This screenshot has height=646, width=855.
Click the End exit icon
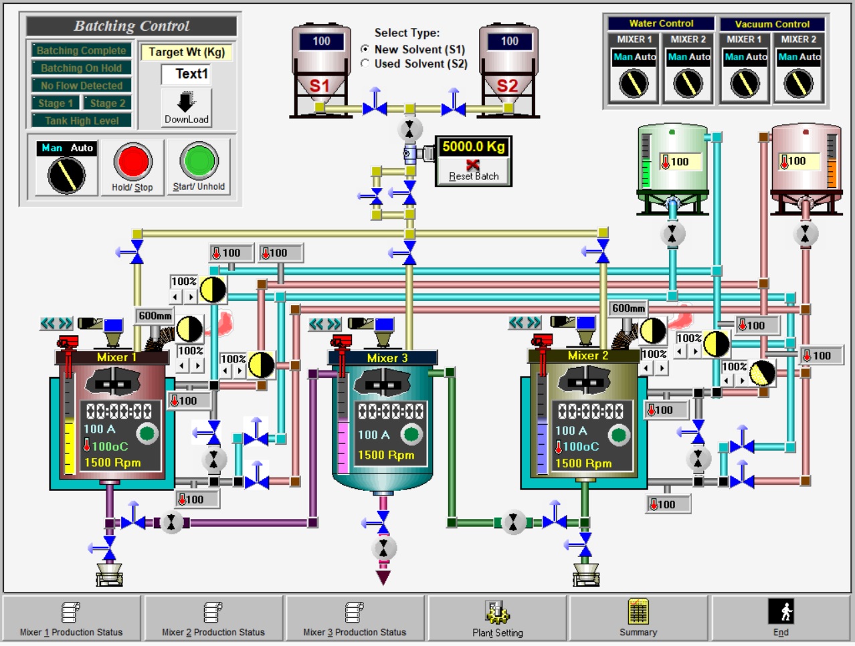[781, 611]
